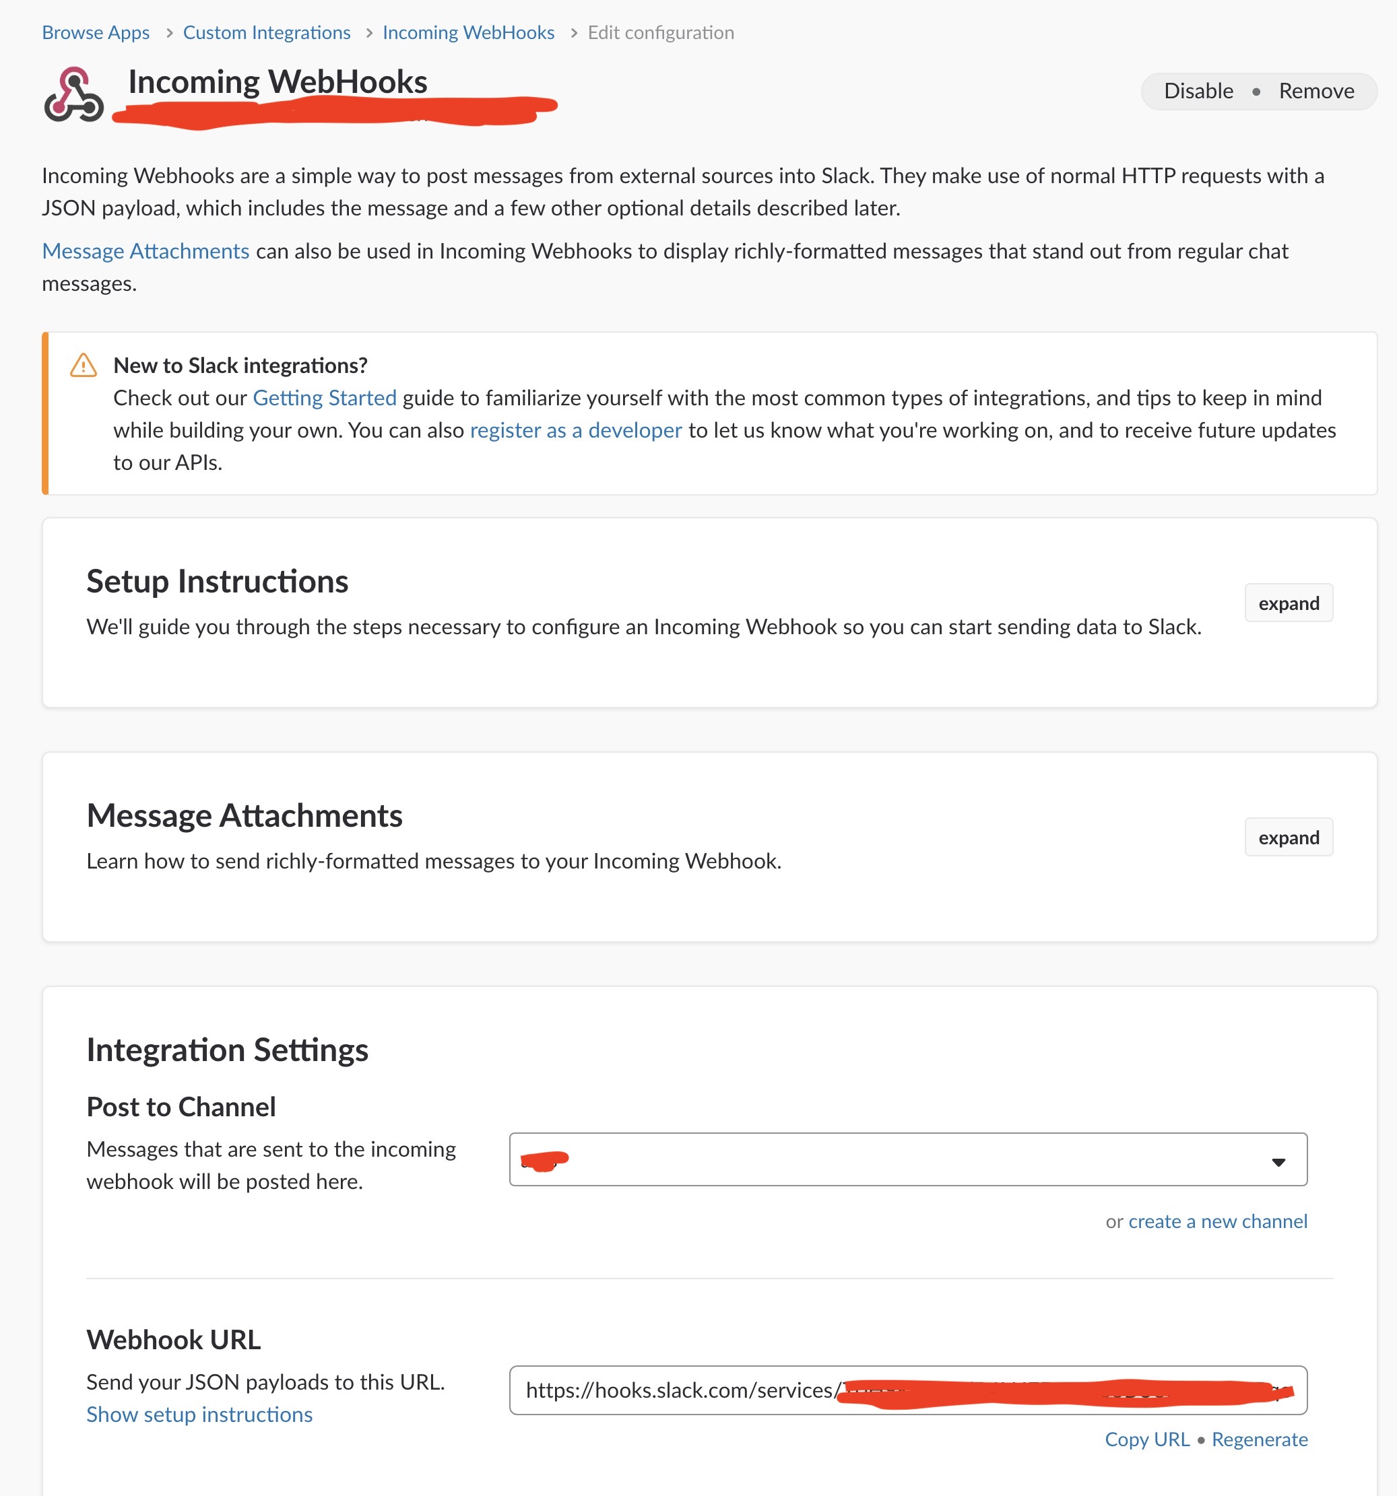
Task: Click create a new channel link
Action: tap(1217, 1221)
